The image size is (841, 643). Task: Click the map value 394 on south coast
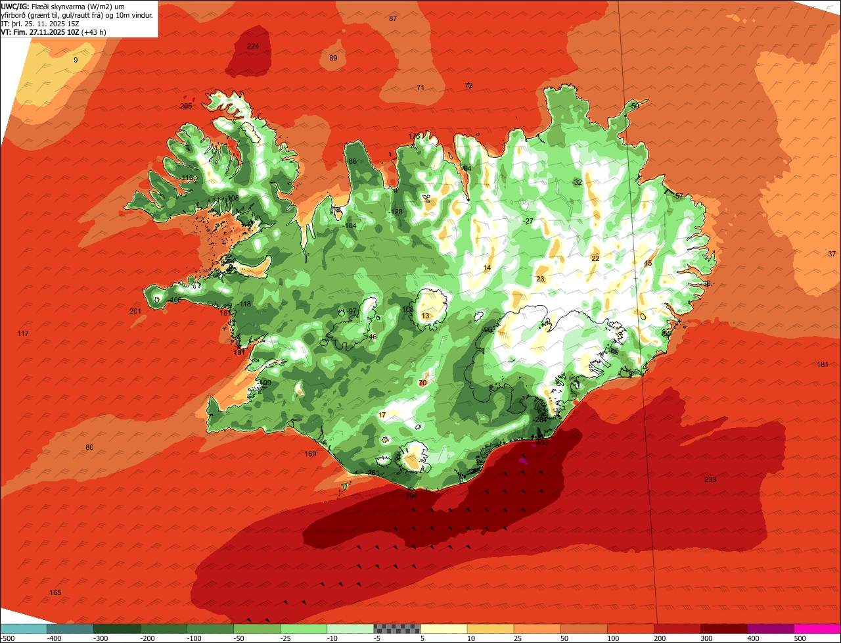[411, 495]
